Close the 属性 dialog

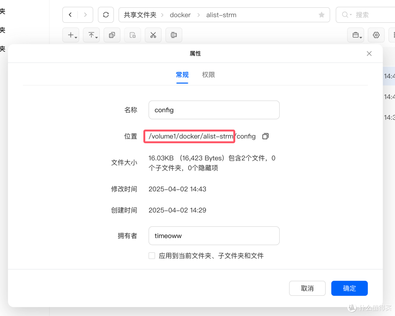pyautogui.click(x=369, y=54)
